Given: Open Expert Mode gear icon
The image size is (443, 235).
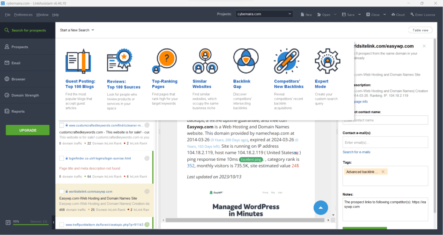Looking at the screenshot, I should tap(327, 61).
